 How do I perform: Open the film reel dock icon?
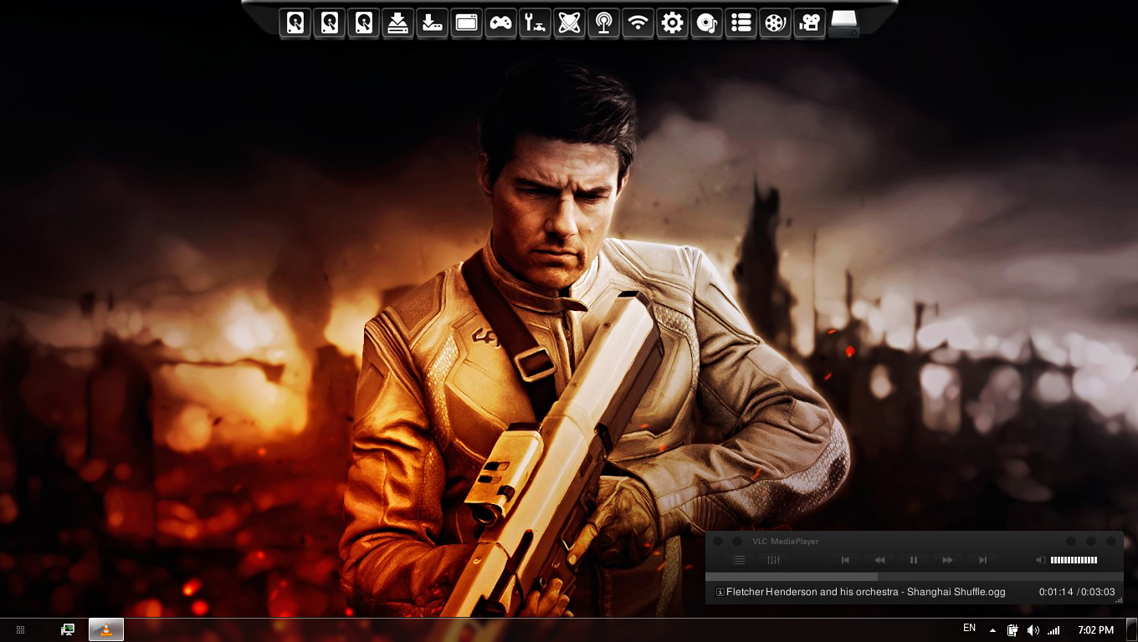775,23
